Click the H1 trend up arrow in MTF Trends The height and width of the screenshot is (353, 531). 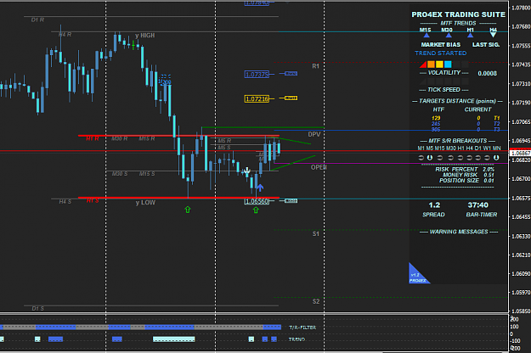pos(470,35)
